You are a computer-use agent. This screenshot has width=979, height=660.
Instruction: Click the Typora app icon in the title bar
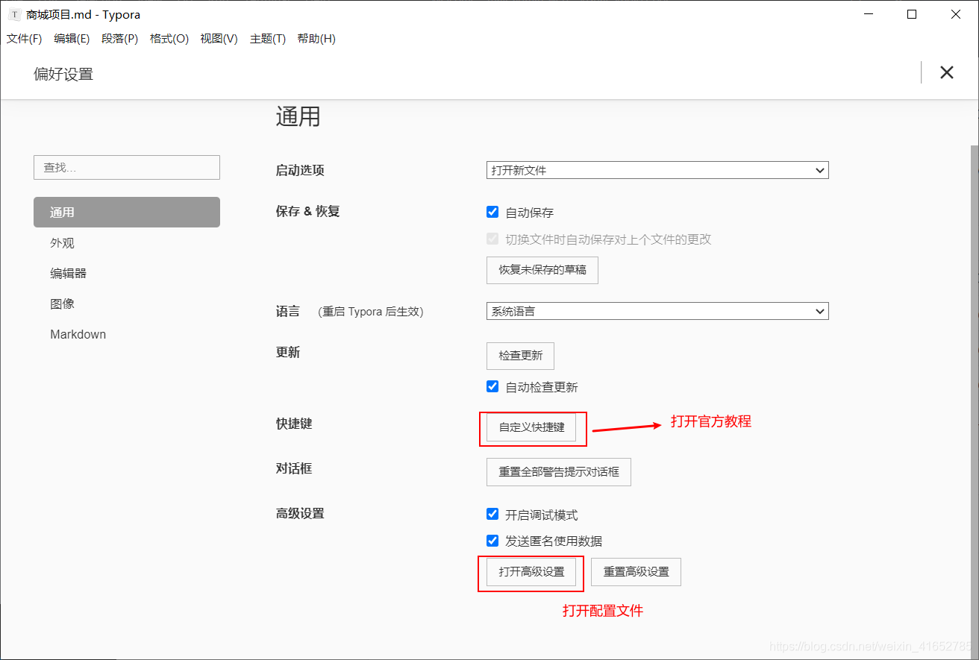coord(14,14)
